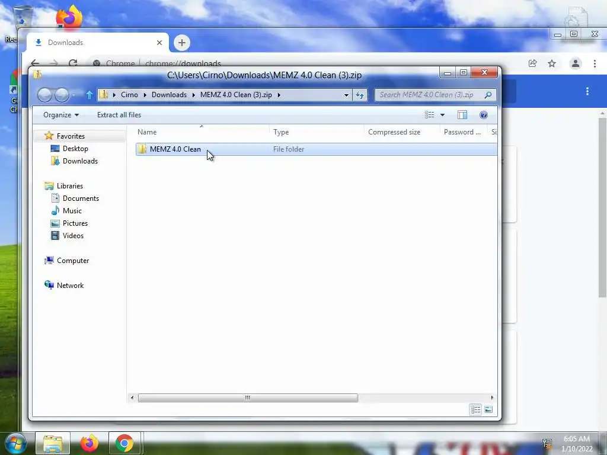This screenshot has height=455, width=607.
Task: Click the Explorer back navigation button
Action: point(44,95)
